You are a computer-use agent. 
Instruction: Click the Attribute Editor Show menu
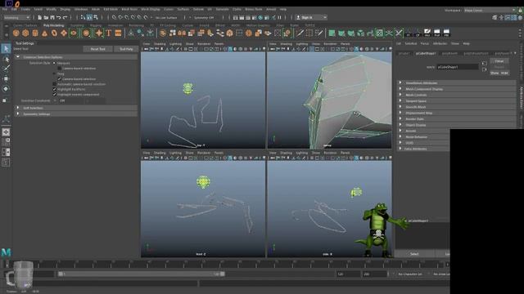(x=455, y=43)
